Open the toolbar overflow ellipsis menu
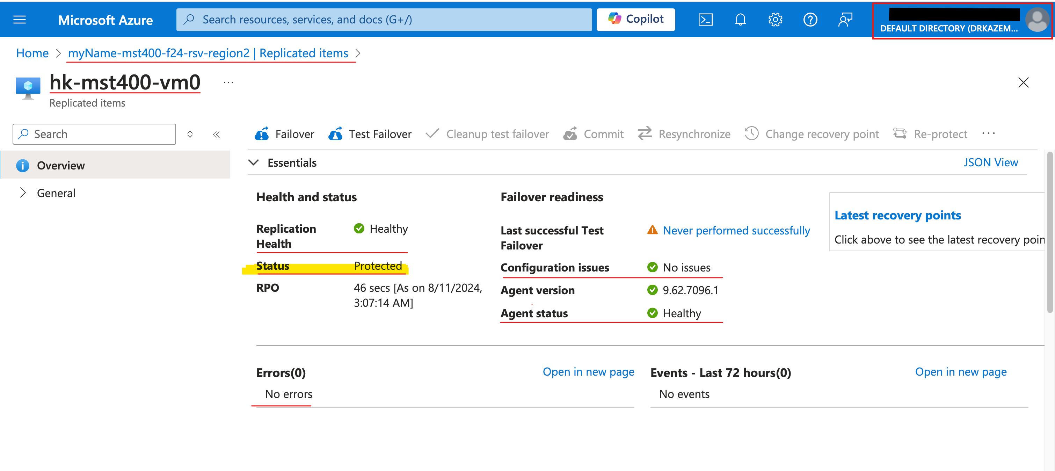The image size is (1055, 471). [988, 133]
